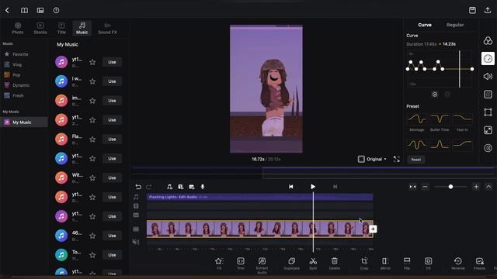The image size is (497, 279).
Task: Apply the Montage speed preset
Action: 417,122
